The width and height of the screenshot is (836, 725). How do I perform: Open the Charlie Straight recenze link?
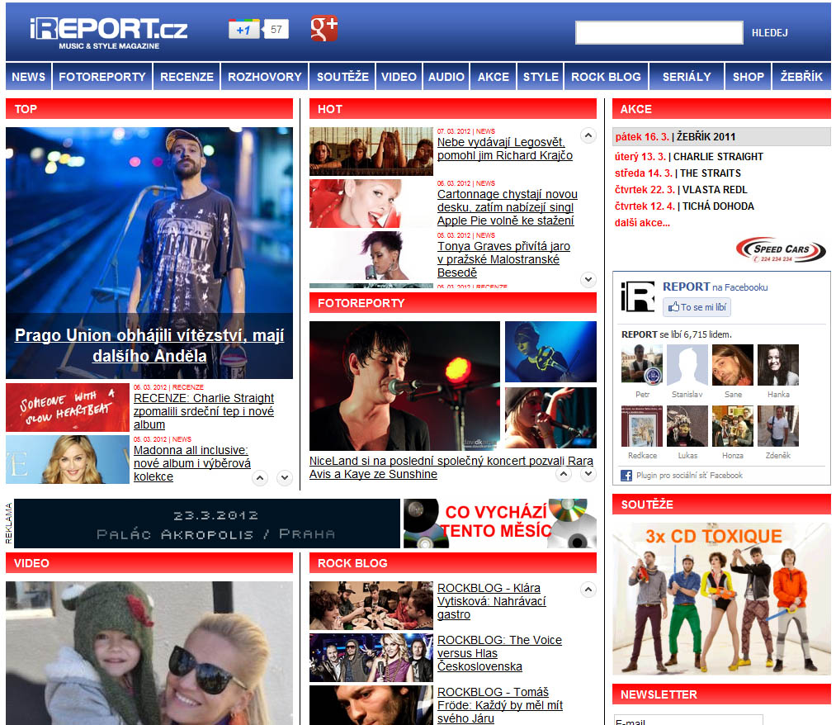[204, 411]
